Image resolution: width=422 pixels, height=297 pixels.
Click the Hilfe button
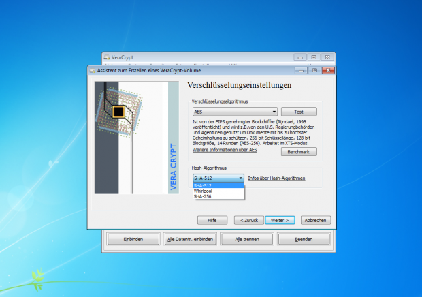212,220
